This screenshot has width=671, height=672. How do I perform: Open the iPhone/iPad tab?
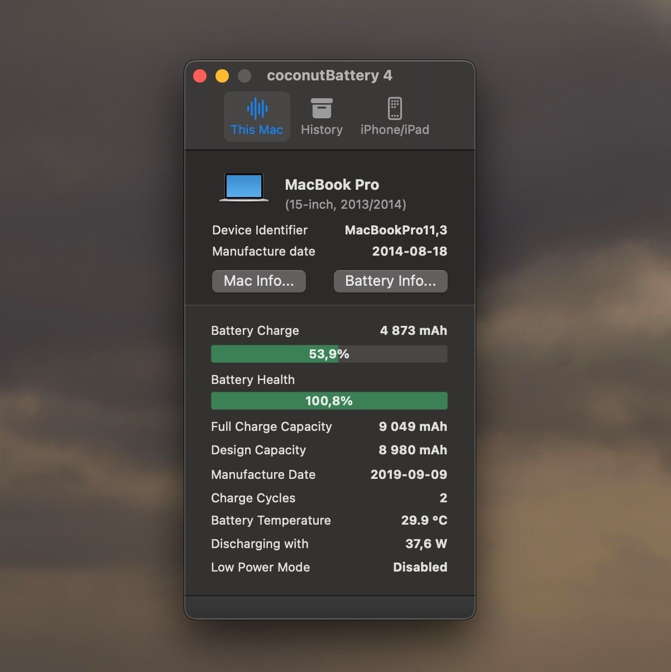[x=395, y=117]
